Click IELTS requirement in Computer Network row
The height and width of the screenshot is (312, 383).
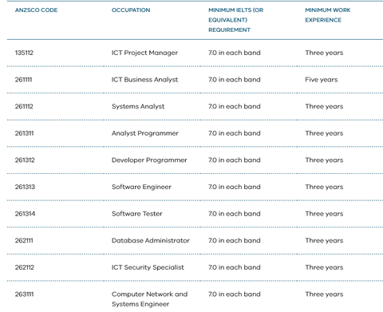tap(235, 294)
